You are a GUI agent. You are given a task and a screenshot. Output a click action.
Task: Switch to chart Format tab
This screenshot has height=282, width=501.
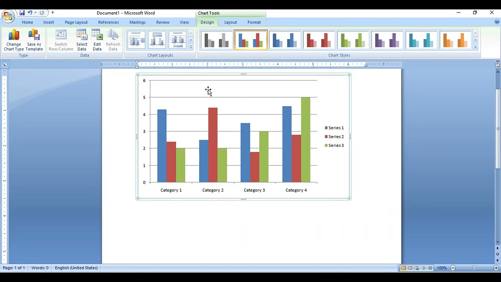[x=254, y=22]
